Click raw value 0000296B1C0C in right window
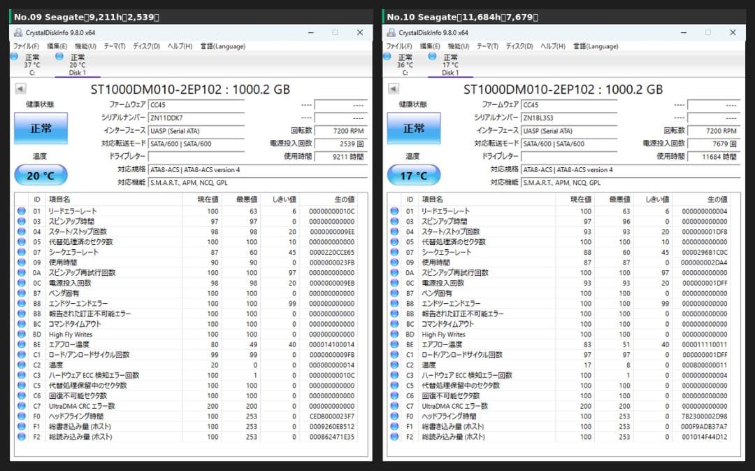This screenshot has height=471, width=755. [x=705, y=252]
